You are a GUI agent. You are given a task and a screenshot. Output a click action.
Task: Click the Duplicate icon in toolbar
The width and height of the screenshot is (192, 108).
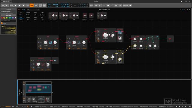point(116,5)
